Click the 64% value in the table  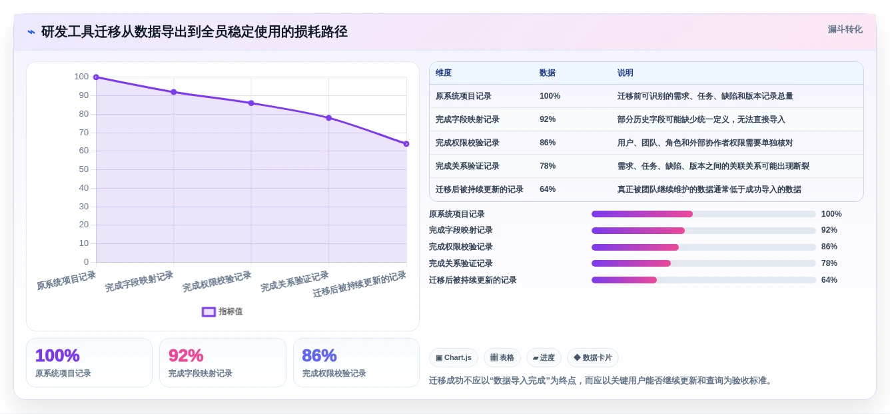pos(548,189)
